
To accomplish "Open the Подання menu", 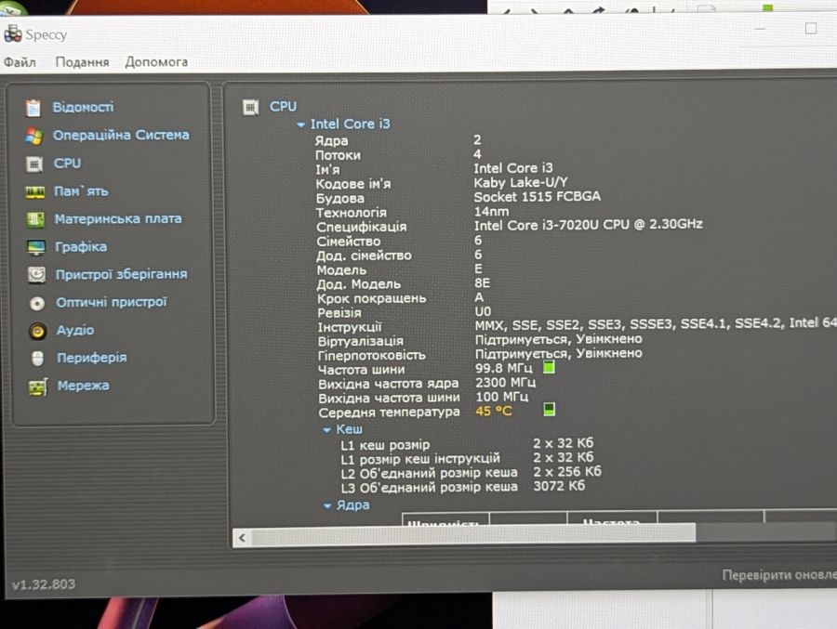I will point(82,62).
